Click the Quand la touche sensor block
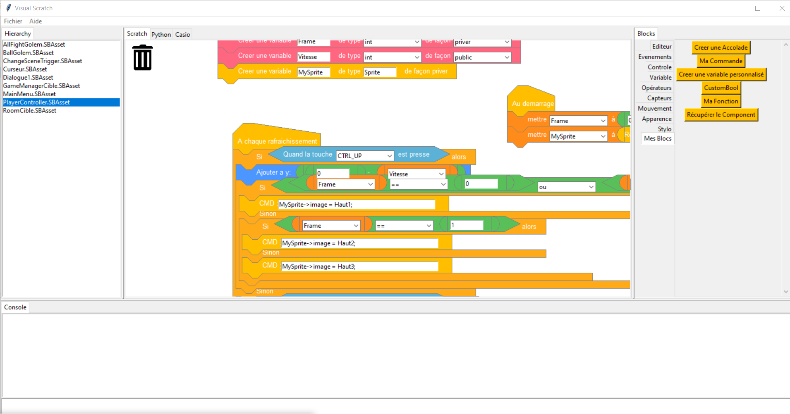Viewport: 790px width, 414px height. tap(359, 155)
